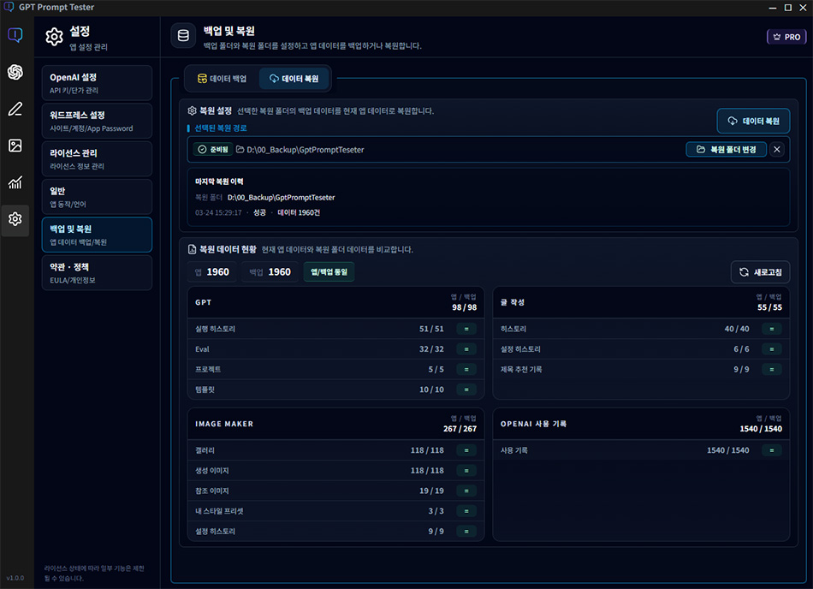The height and width of the screenshot is (589, 813).
Task: Click the 앱/백업 동일 status badge
Action: [x=329, y=272]
